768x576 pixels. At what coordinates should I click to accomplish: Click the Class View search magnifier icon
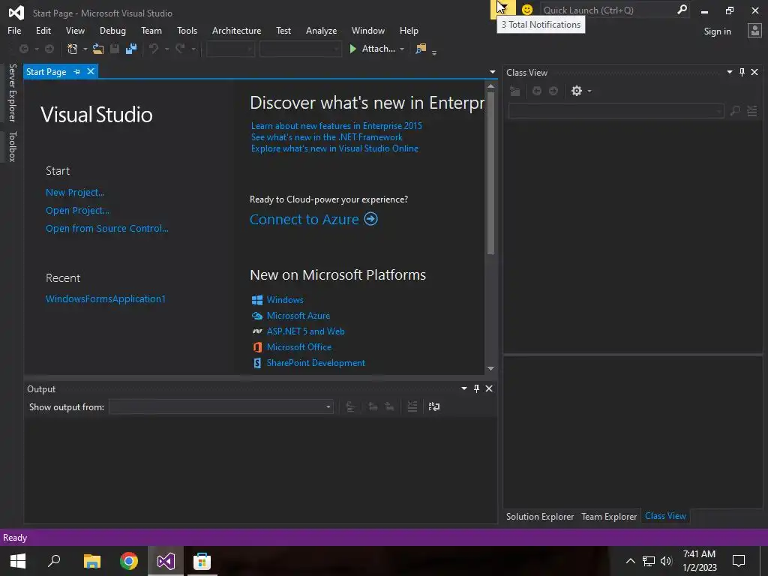[735, 111]
